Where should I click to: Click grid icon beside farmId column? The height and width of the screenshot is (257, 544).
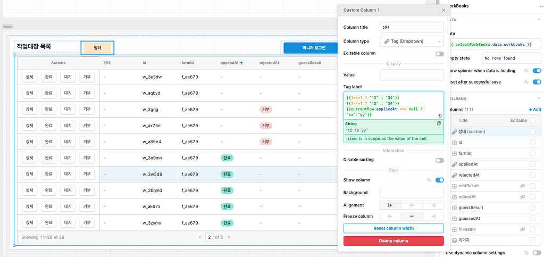pos(454,153)
